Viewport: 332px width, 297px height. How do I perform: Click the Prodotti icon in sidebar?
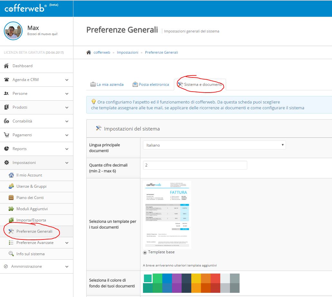(6, 107)
